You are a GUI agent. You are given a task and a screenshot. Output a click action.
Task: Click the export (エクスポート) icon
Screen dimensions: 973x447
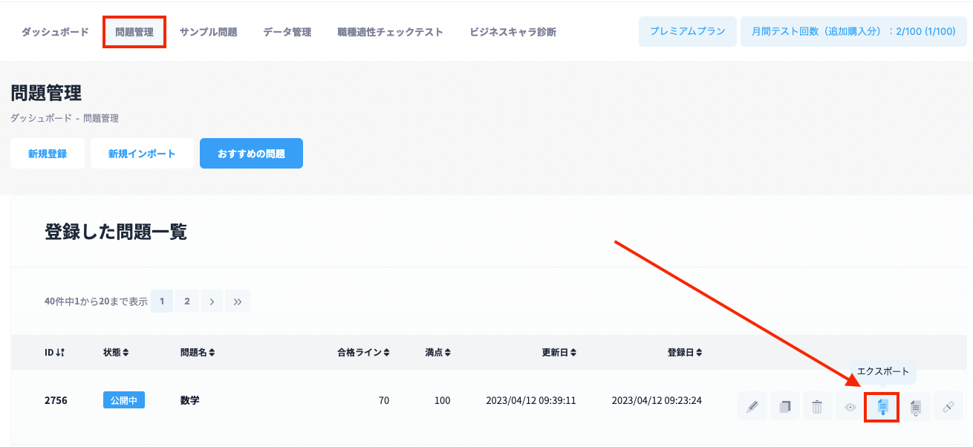pos(882,407)
